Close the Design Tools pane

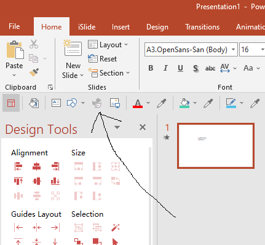[x=143, y=127]
